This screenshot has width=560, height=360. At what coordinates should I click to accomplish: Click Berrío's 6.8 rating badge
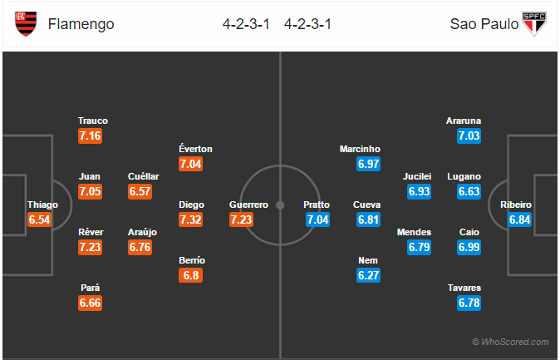tap(191, 275)
